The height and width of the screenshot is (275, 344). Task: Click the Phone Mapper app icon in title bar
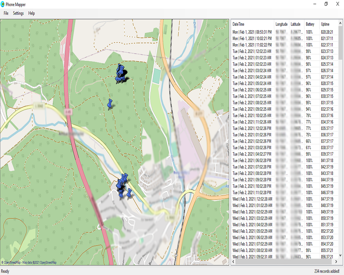[3, 4]
